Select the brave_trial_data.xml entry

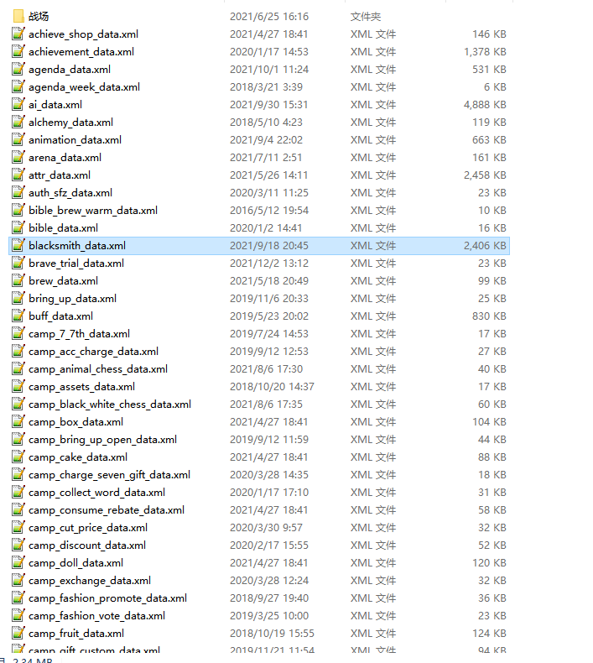pyautogui.click(x=76, y=264)
